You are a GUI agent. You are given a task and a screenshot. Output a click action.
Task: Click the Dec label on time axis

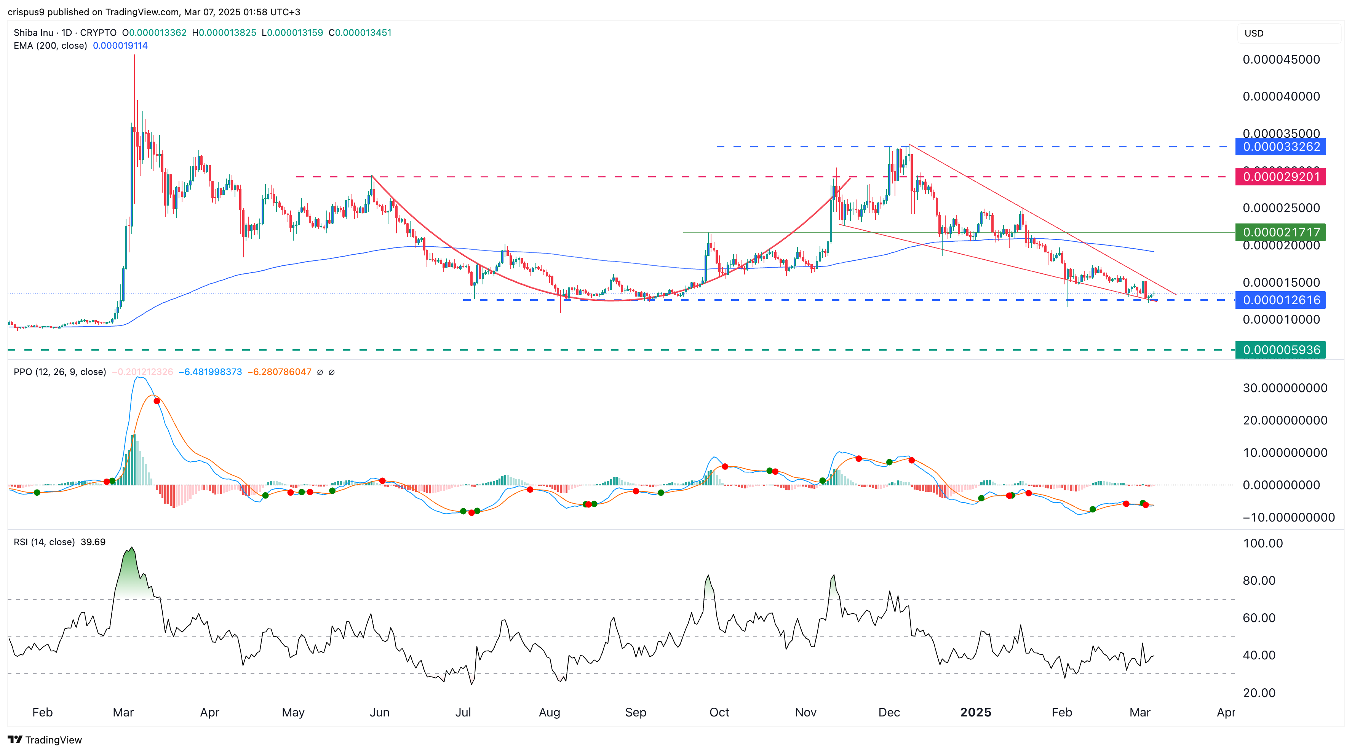[x=889, y=713]
